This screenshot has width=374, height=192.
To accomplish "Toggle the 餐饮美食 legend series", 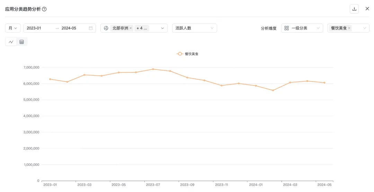I will (x=187, y=54).
